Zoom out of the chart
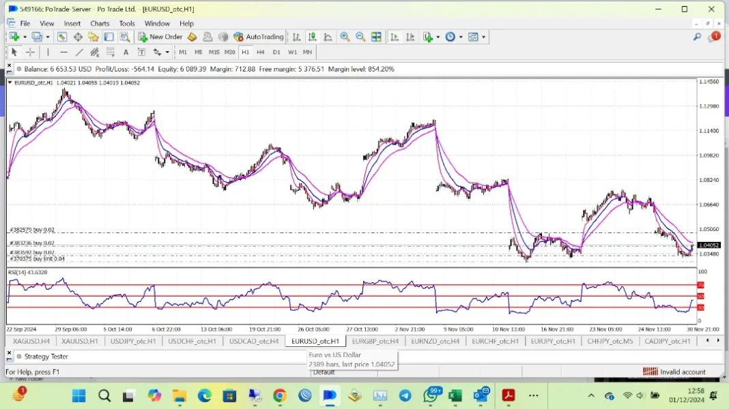 (x=360, y=37)
